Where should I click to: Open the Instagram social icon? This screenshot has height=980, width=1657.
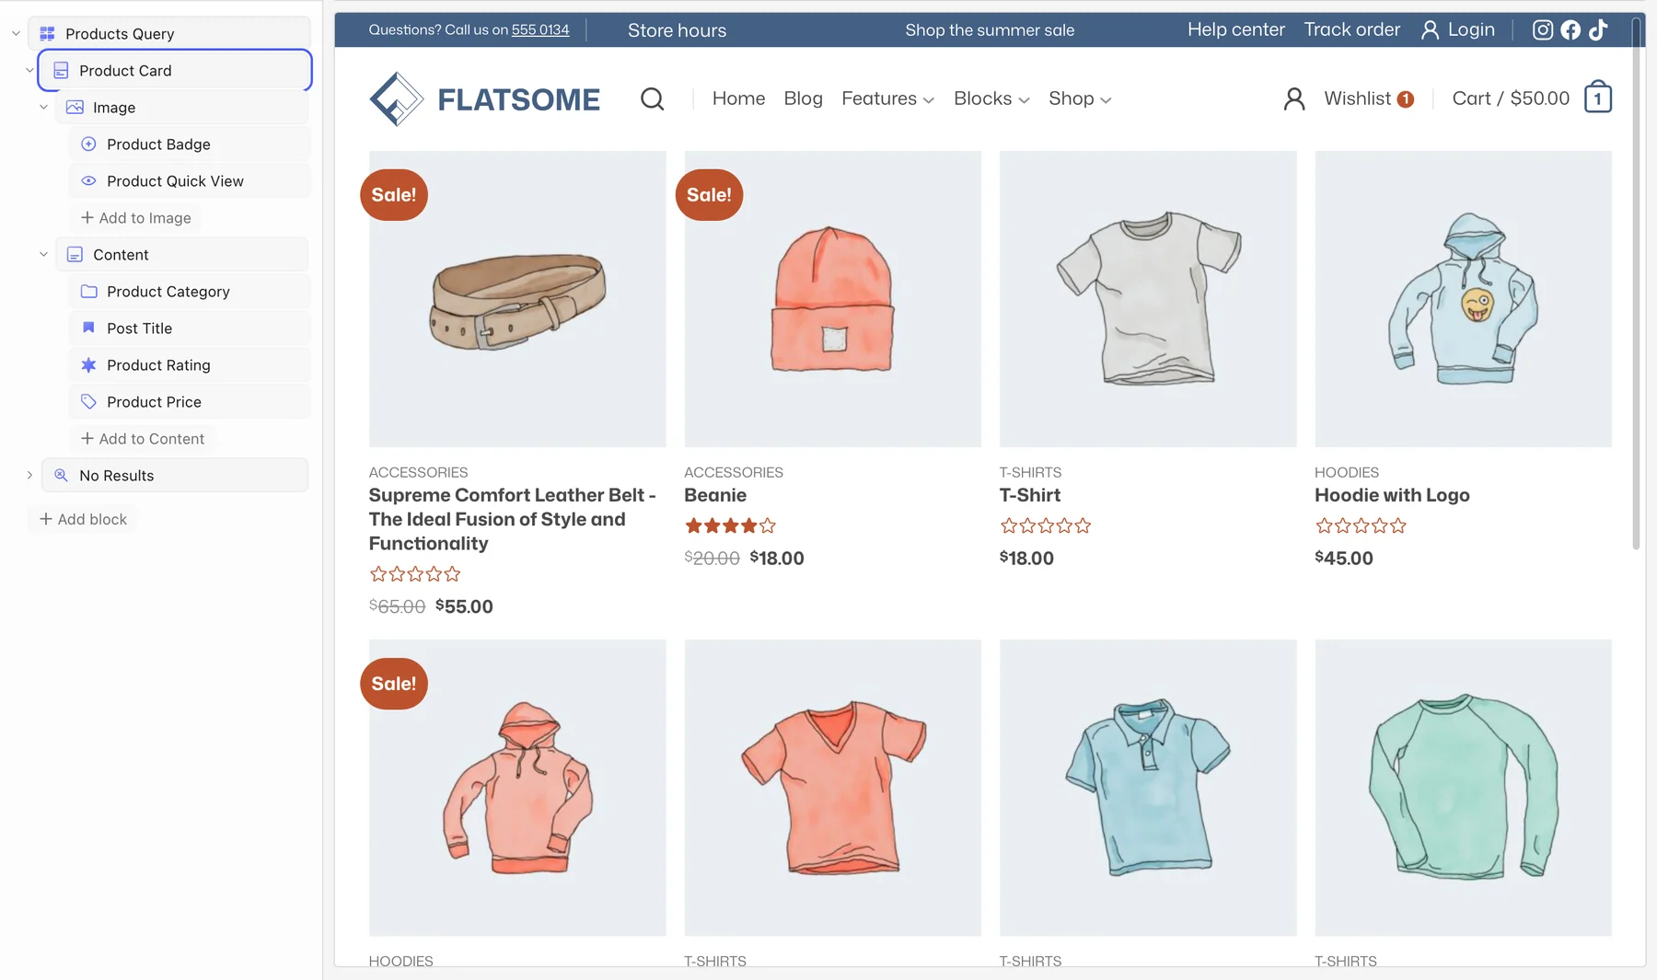point(1543,29)
